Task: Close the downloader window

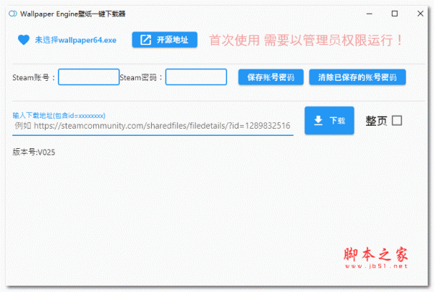Action: (420, 14)
